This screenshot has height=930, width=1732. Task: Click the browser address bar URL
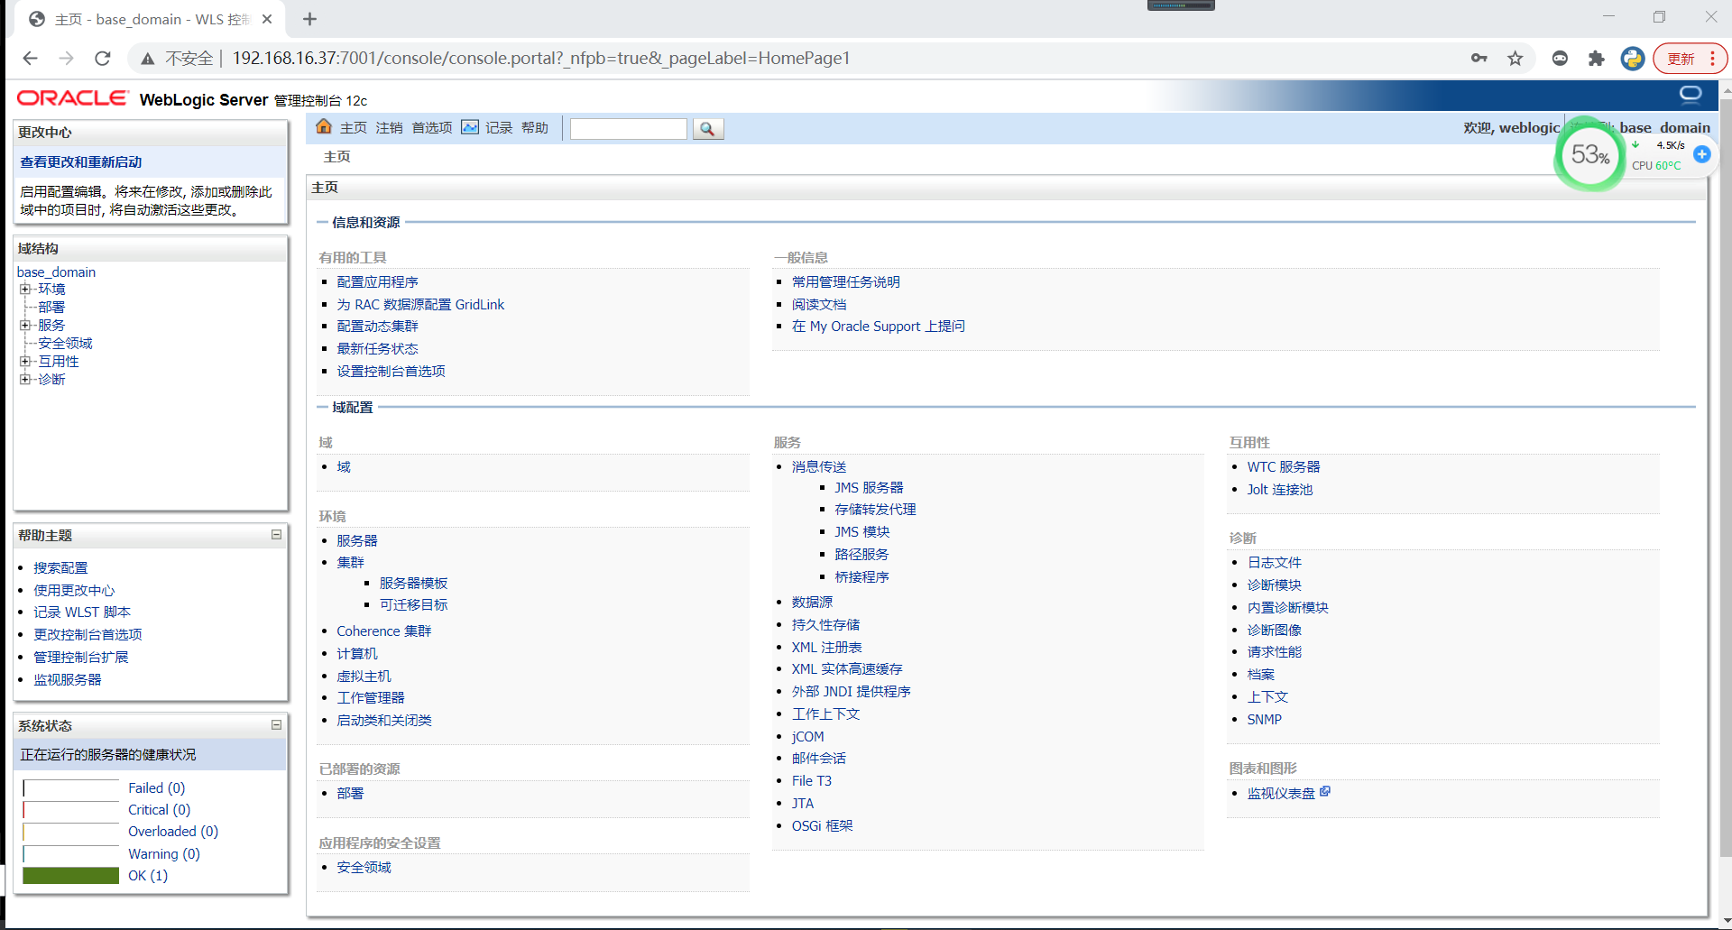(541, 59)
